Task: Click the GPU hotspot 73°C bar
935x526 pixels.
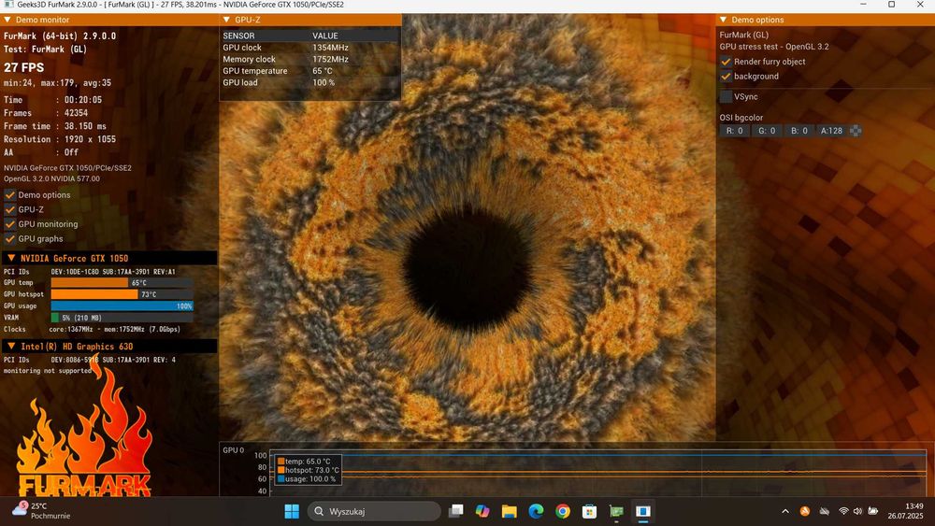Action: pyautogui.click(x=122, y=294)
